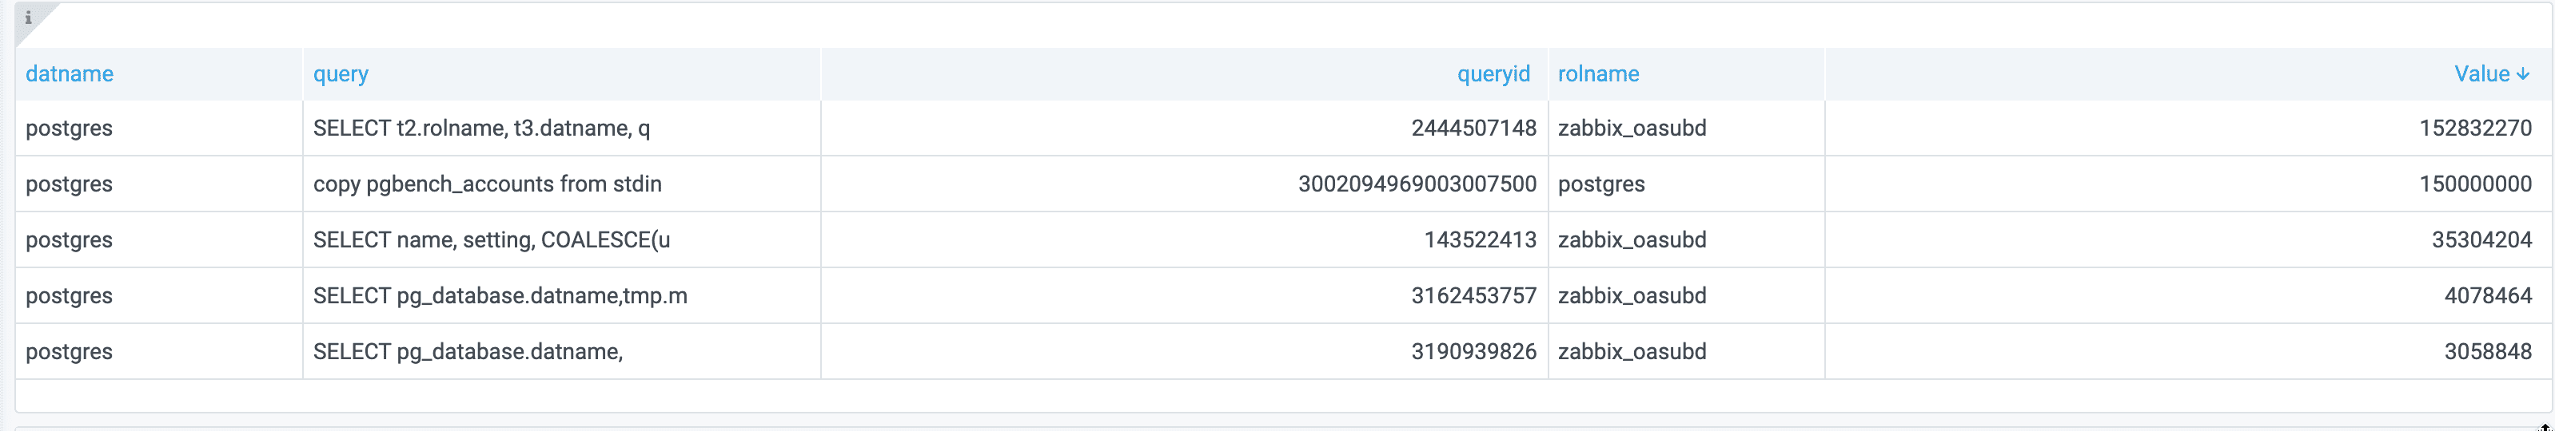Click the value 152832270 cell
The image size is (2555, 431).
pos(2475,129)
